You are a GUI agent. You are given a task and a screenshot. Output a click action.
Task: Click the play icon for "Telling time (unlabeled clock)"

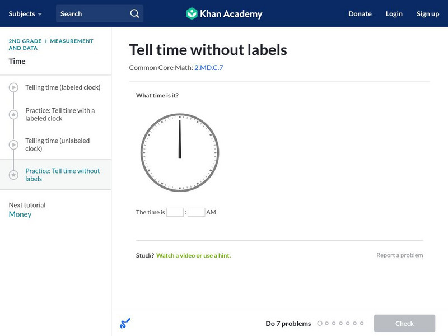click(x=12, y=144)
